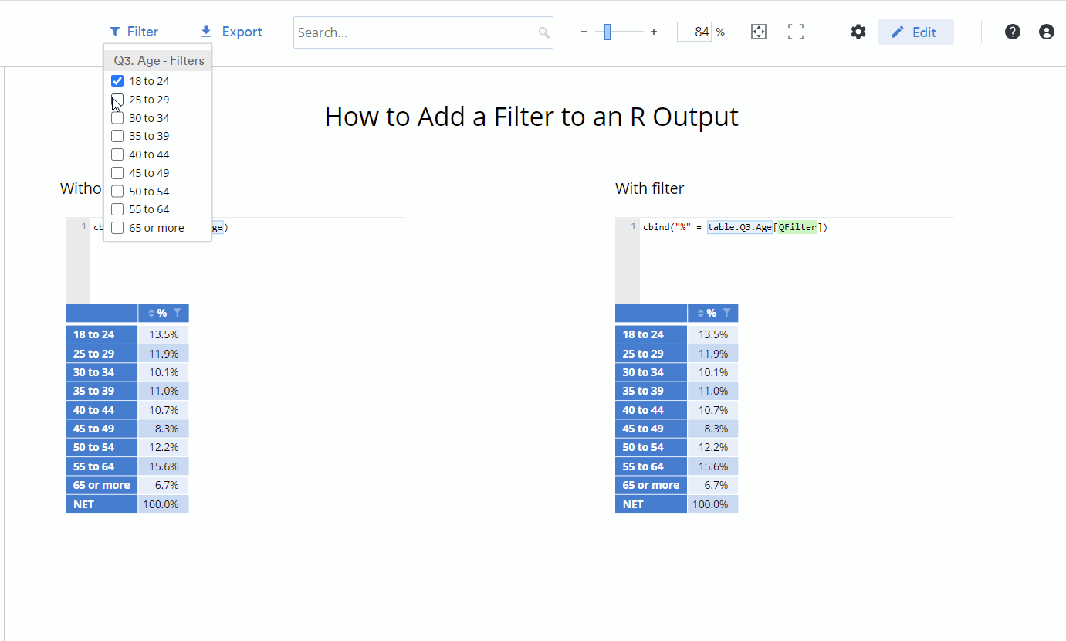Click filter funnel in right table header
This screenshot has height=641, width=1066.
click(x=726, y=313)
